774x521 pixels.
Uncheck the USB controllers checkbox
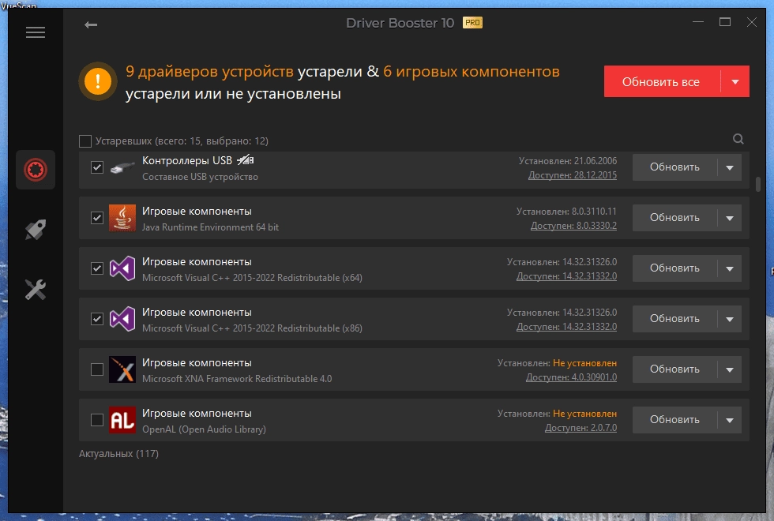tap(96, 167)
